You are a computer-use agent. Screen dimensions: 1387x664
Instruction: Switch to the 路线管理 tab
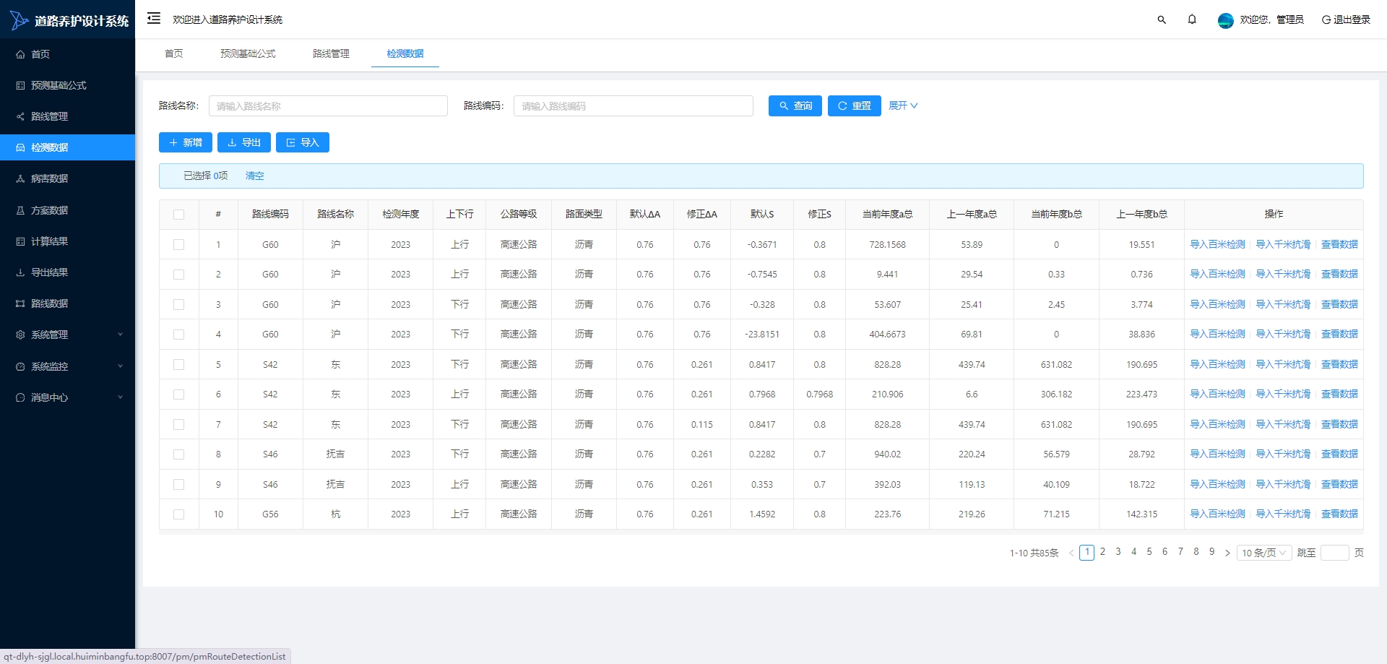(331, 53)
